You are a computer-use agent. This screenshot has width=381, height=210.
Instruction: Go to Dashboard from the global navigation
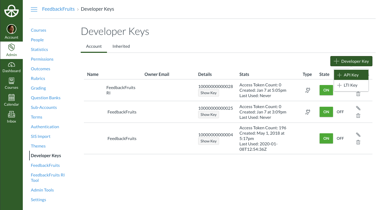(12, 67)
